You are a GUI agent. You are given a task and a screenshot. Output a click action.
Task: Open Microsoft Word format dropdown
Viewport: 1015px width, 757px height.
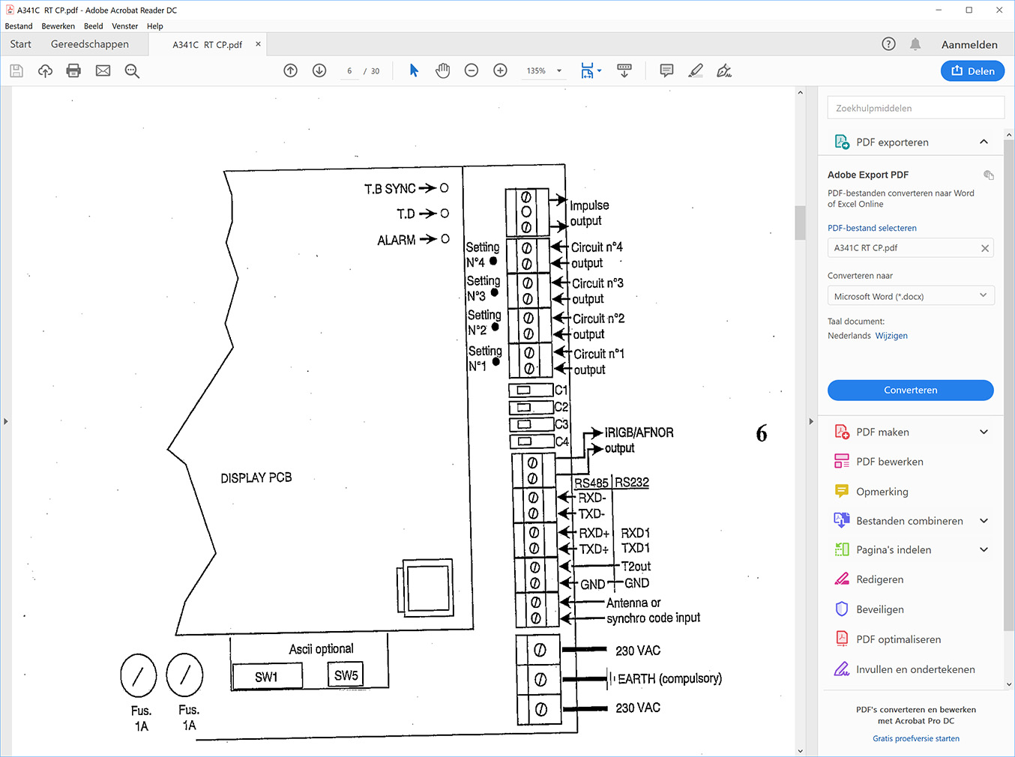coord(910,296)
